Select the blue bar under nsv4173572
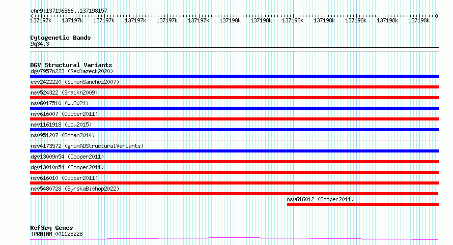 234,151
